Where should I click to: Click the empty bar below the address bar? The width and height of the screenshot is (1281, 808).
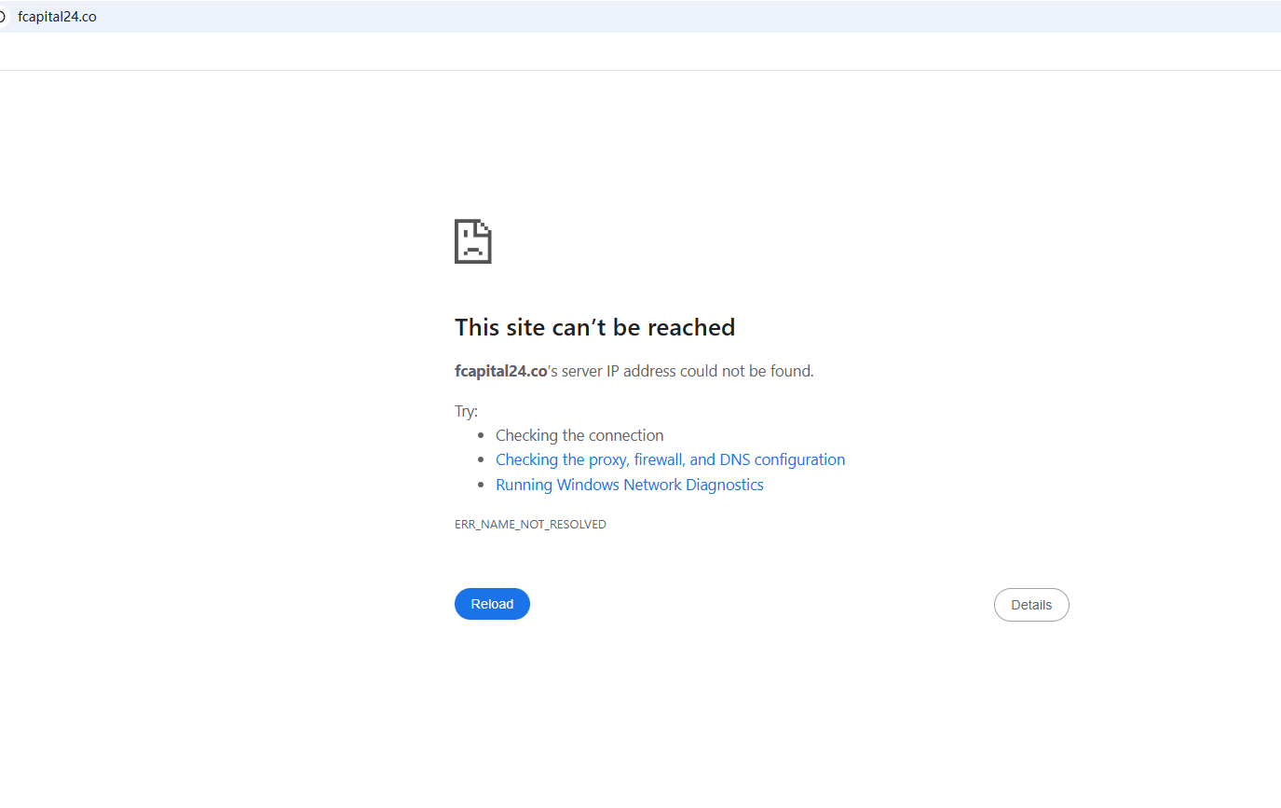click(640, 52)
